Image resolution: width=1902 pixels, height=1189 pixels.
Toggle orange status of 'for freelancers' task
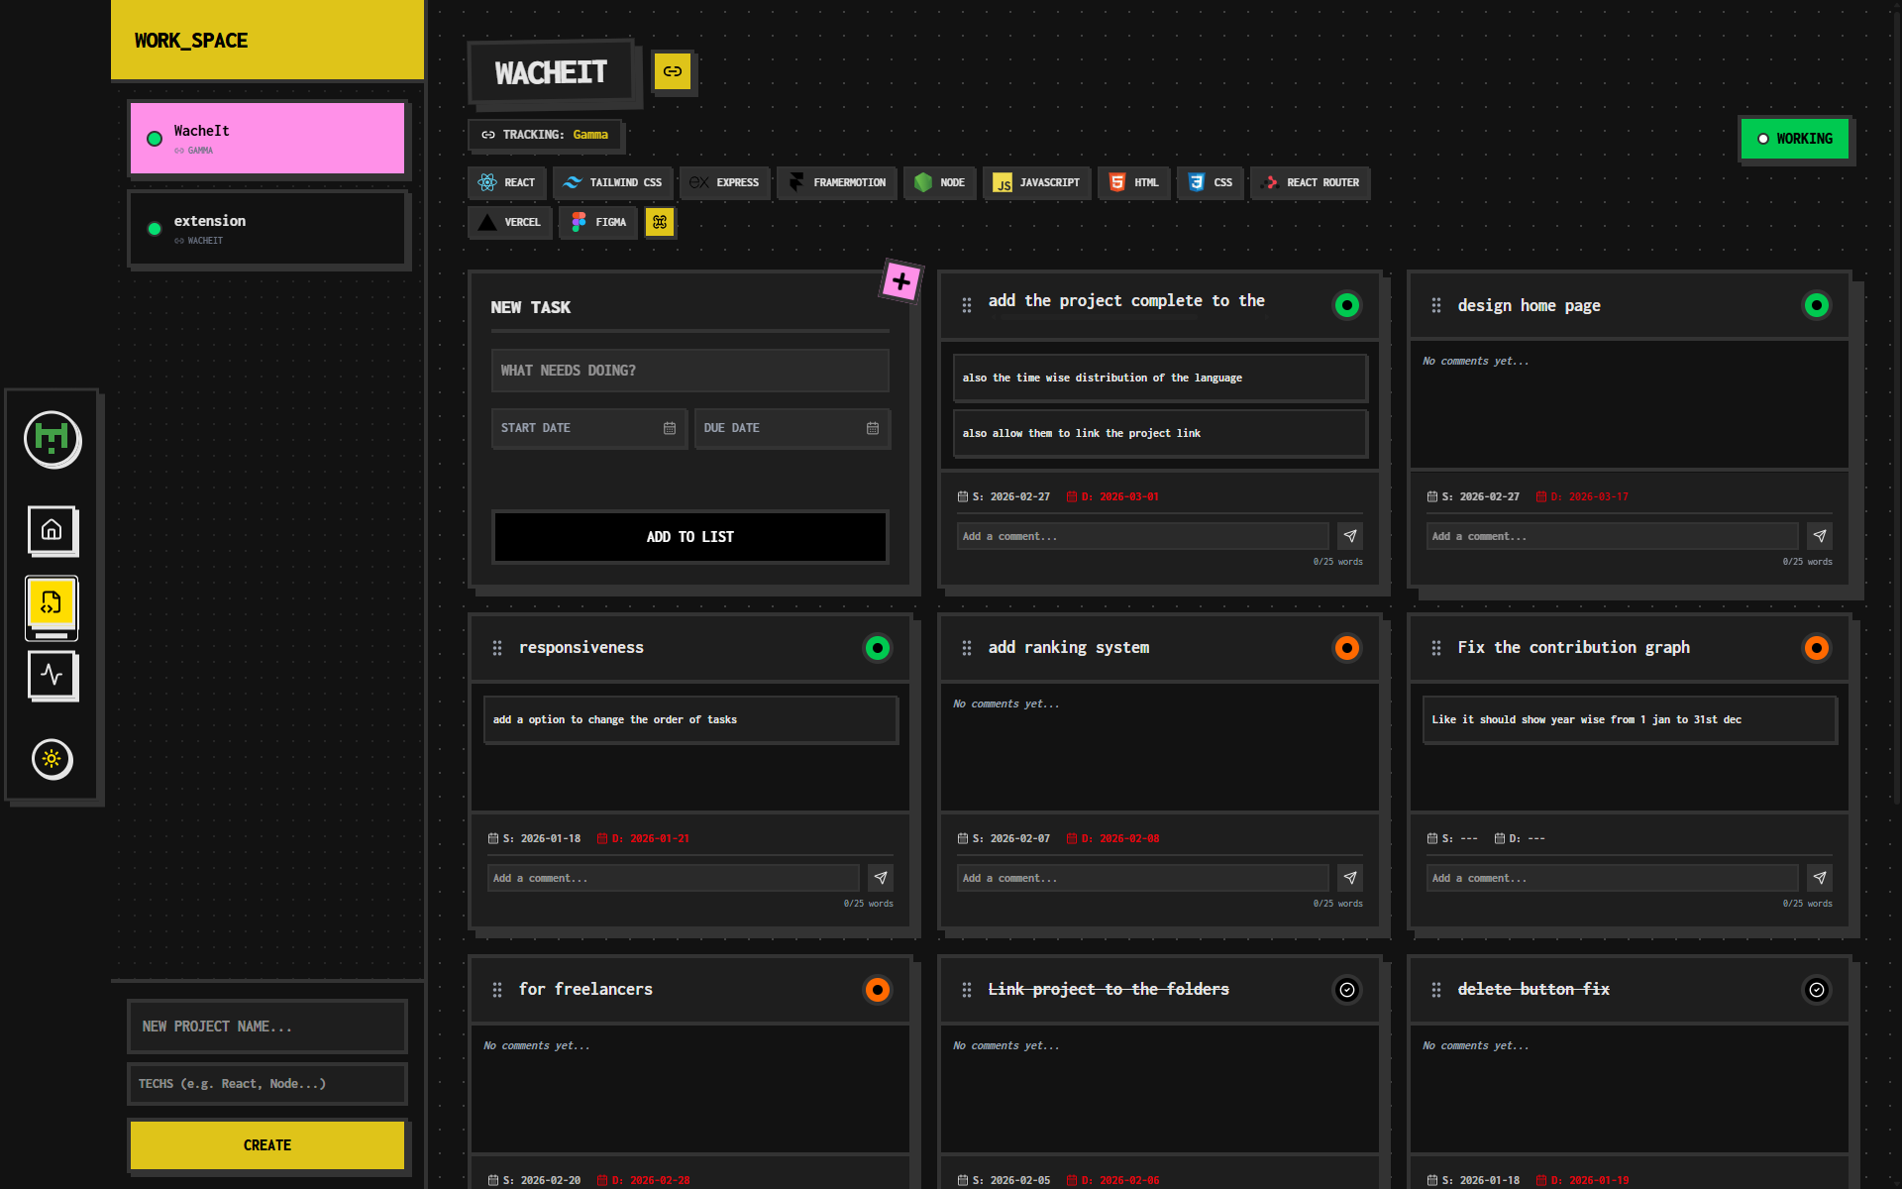tap(878, 990)
